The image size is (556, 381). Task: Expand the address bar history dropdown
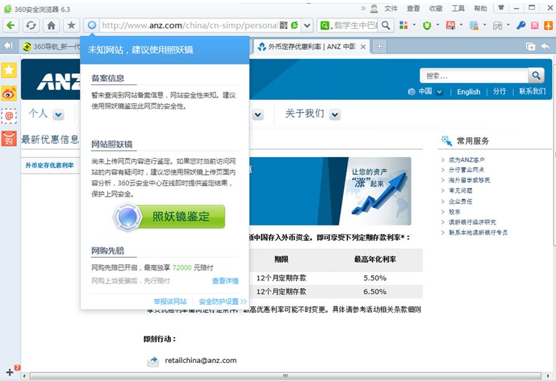307,25
